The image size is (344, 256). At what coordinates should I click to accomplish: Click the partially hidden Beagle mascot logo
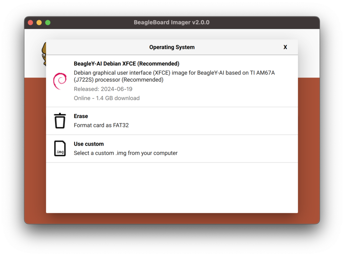pyautogui.click(x=44, y=54)
